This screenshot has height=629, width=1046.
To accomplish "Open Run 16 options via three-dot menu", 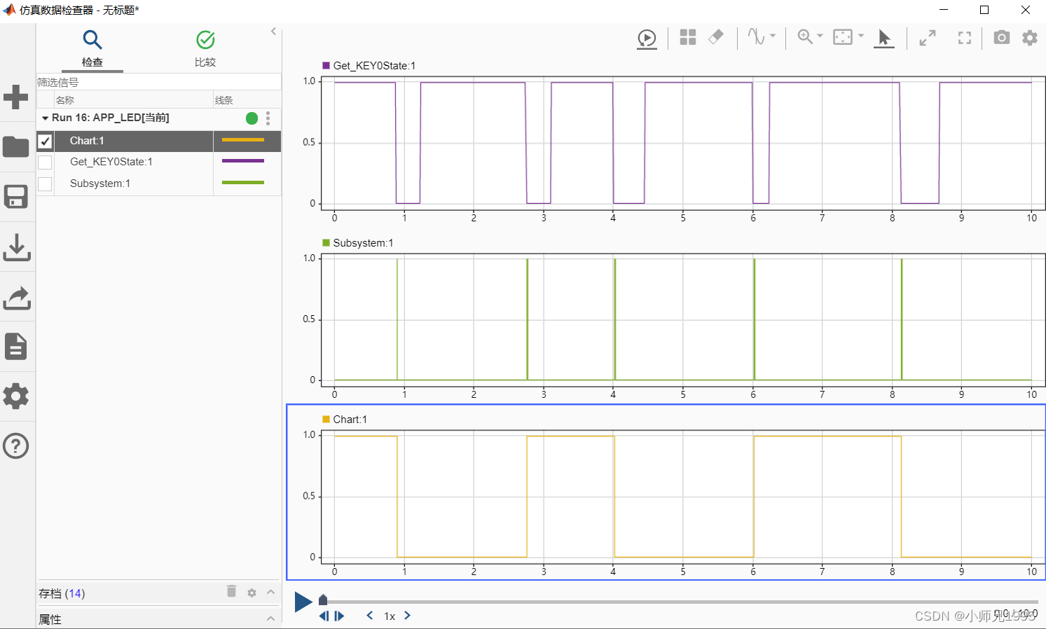I will [268, 118].
